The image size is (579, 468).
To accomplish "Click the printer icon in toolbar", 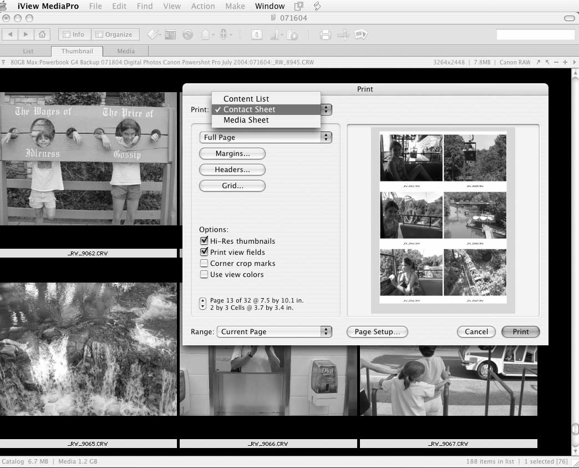I will [326, 35].
